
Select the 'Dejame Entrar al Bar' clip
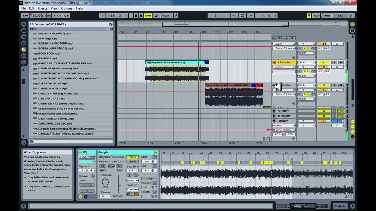click(x=229, y=85)
